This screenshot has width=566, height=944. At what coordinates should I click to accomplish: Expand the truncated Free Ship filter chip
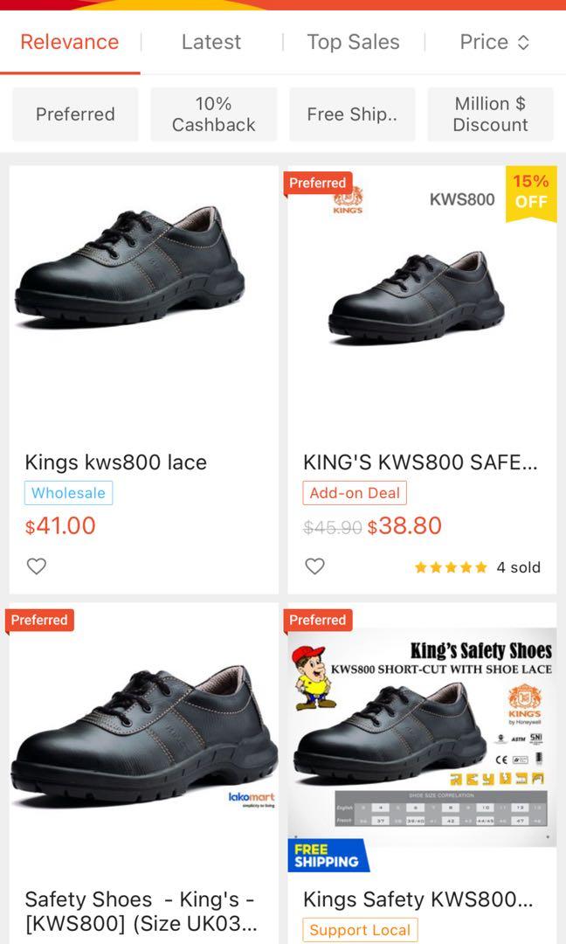pyautogui.click(x=351, y=114)
